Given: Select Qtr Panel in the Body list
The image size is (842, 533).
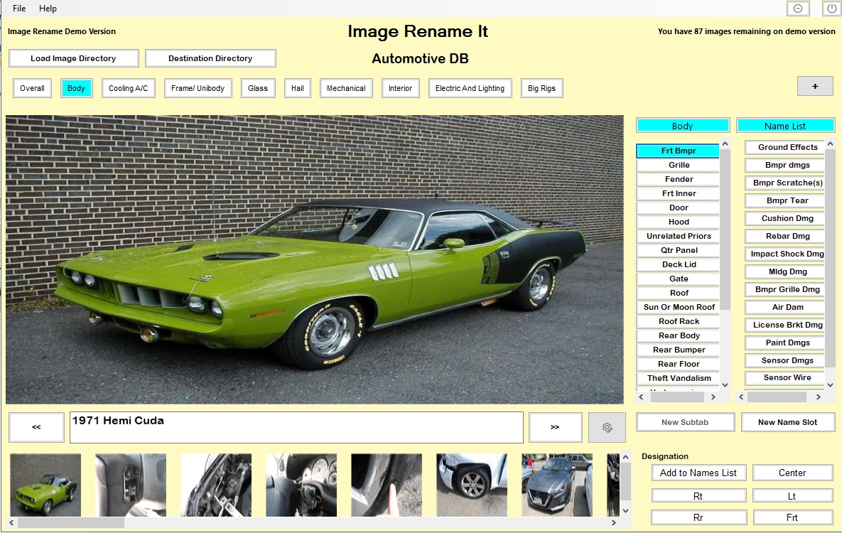Looking at the screenshot, I should pos(679,250).
